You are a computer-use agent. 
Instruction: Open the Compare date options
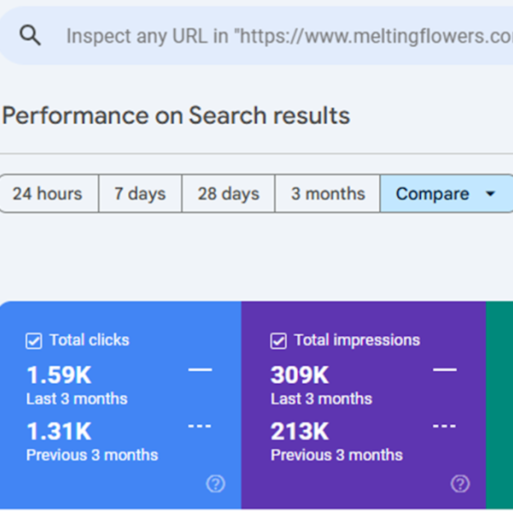[432, 194]
